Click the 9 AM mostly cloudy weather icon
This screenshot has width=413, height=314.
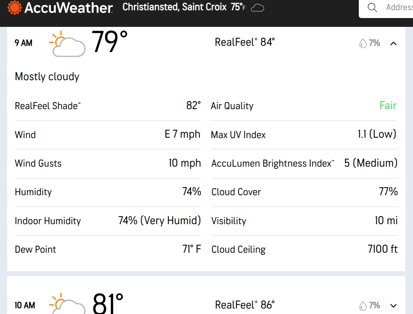[x=67, y=44]
